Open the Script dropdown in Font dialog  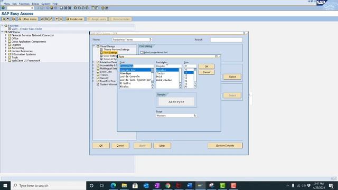[195, 116]
